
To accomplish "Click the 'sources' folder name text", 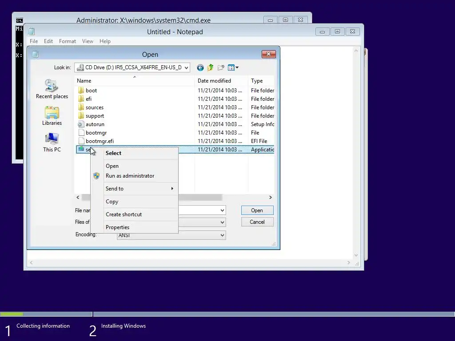I will coord(95,107).
